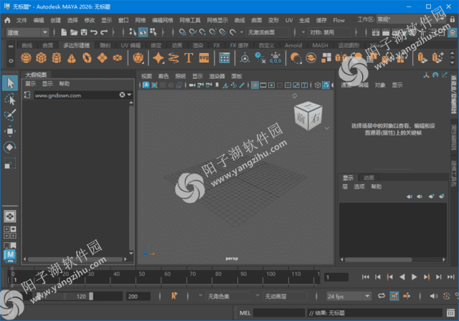This screenshot has height=321, width=459.
Task: Select the Scale tool in toolbox
Action: [x=10, y=163]
